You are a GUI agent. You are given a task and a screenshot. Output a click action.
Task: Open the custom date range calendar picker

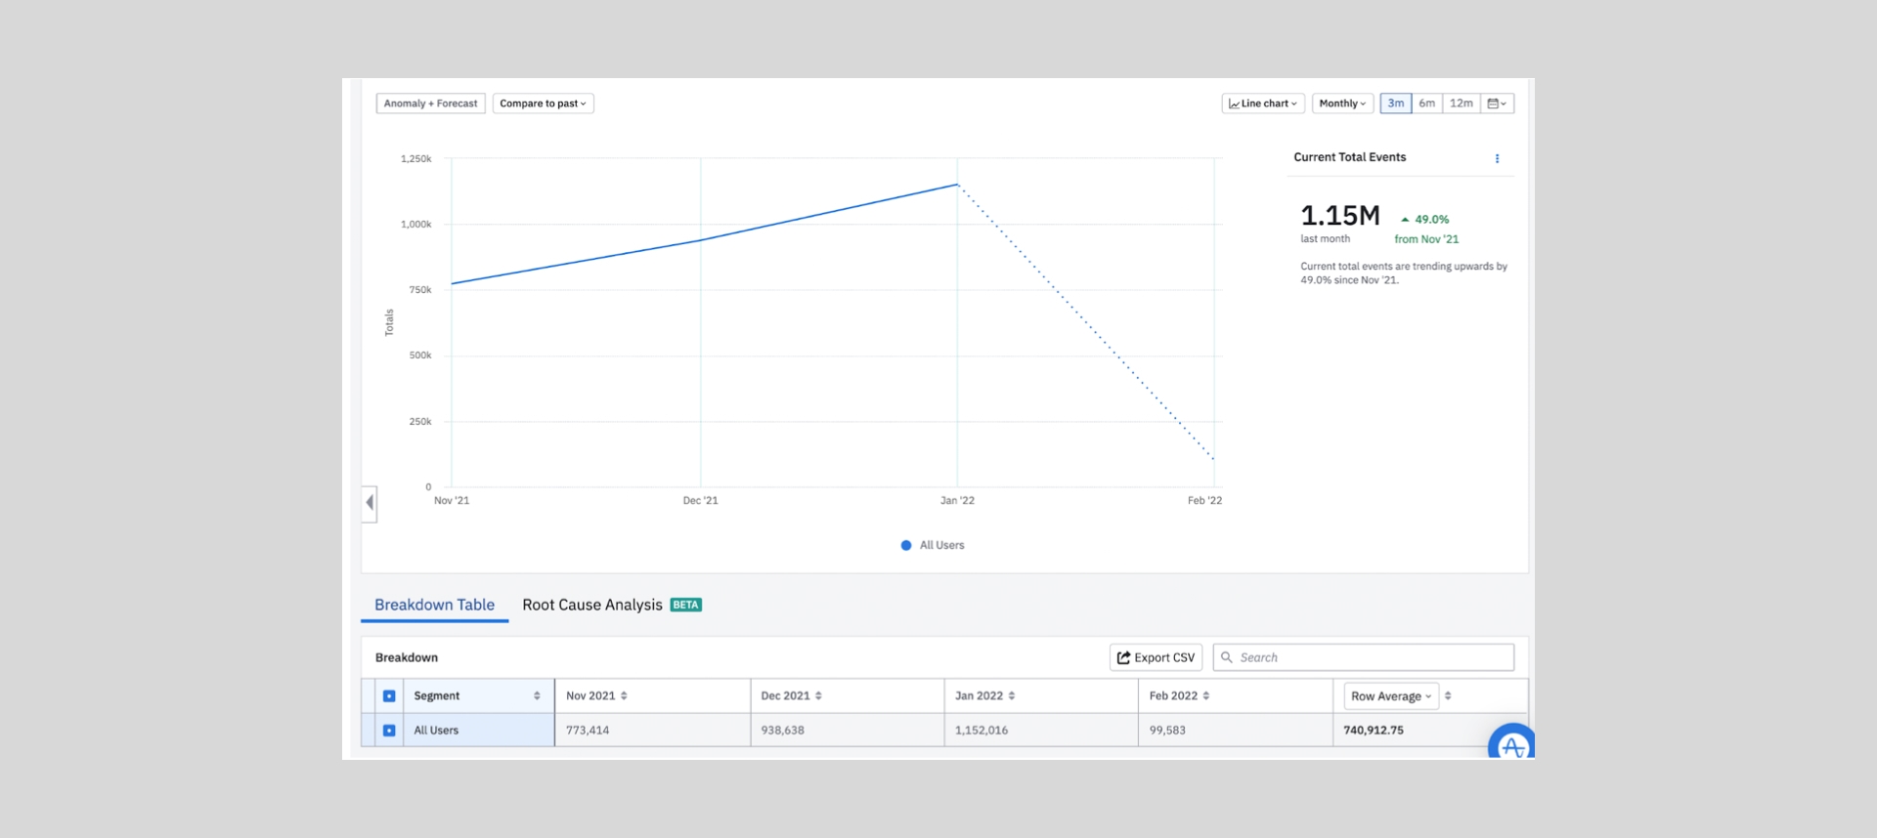coord(1496,104)
